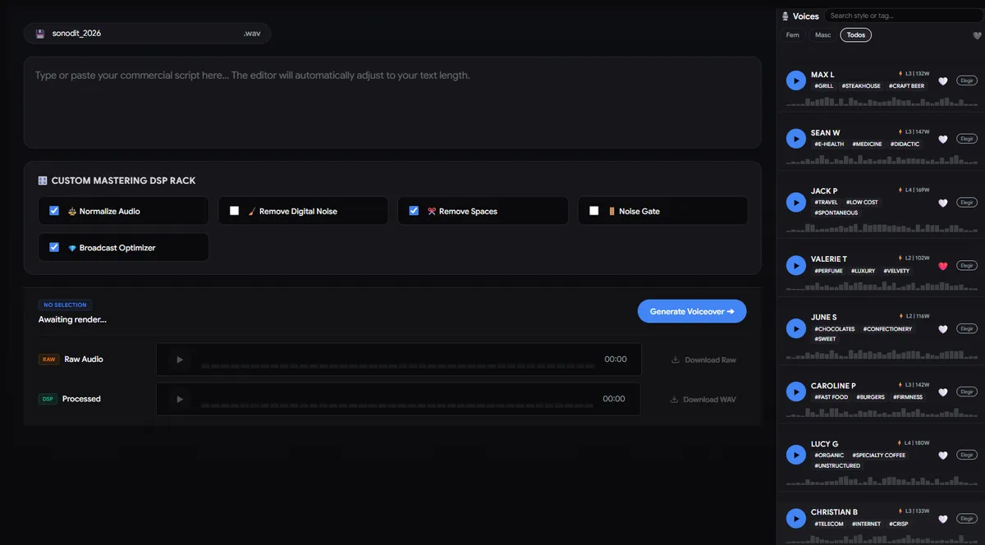Favorite CAROLINE P with the heart icon
Viewport: 985px width, 545px height.
(x=943, y=392)
